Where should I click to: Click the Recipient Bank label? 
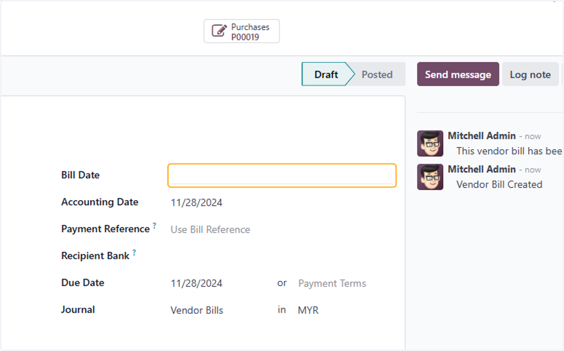point(95,256)
